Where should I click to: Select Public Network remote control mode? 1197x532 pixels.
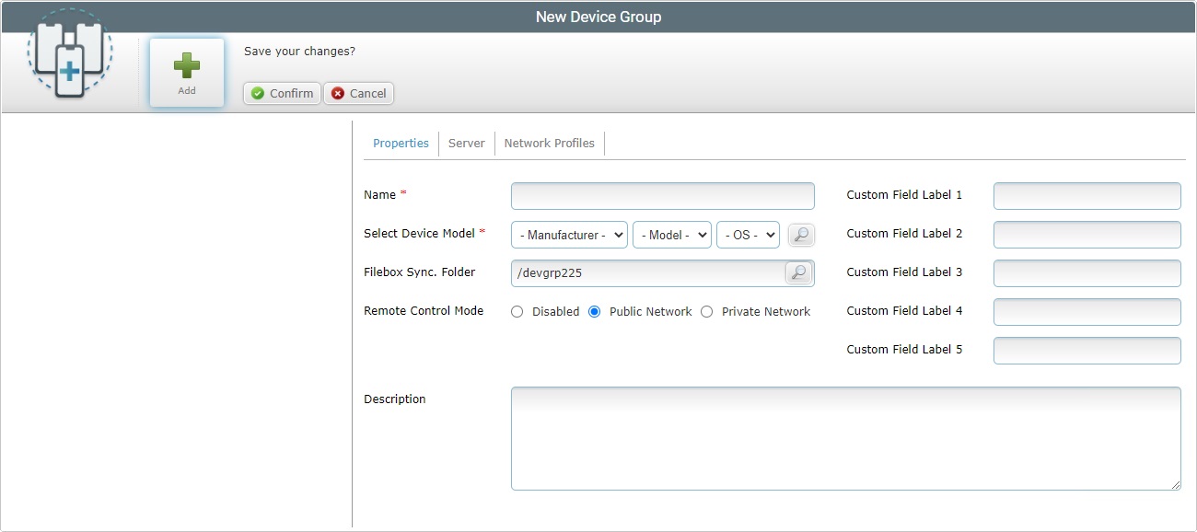[592, 311]
